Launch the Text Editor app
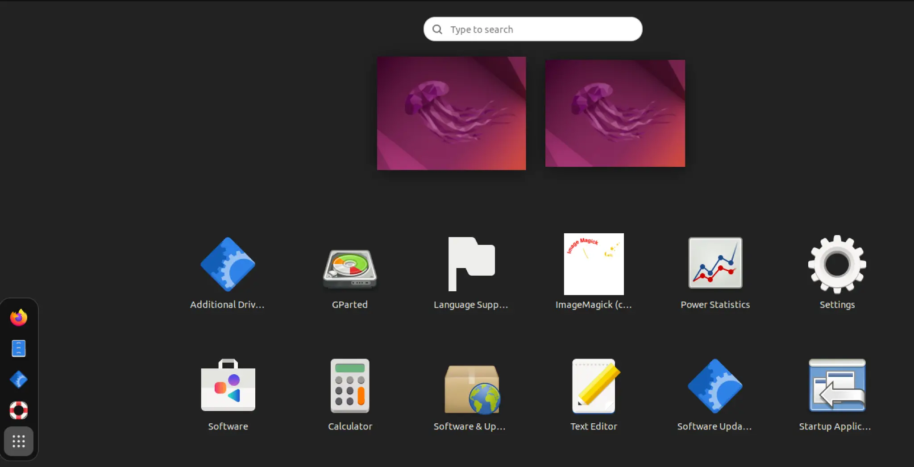The width and height of the screenshot is (914, 467). tap(595, 386)
